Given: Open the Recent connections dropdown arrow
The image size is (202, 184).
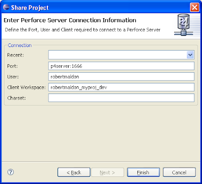Looking at the screenshot, I should (x=190, y=55).
